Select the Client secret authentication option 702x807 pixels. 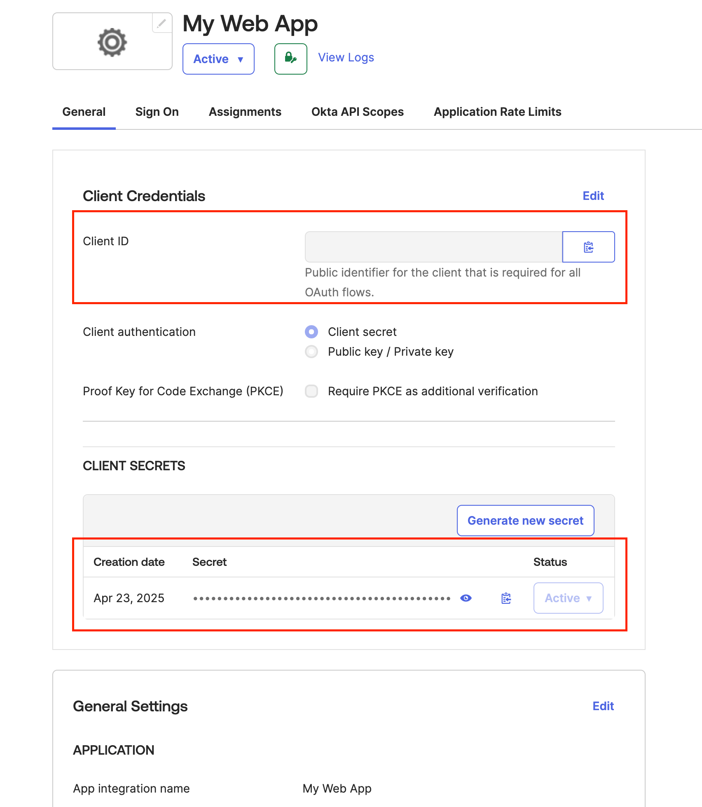tap(311, 331)
